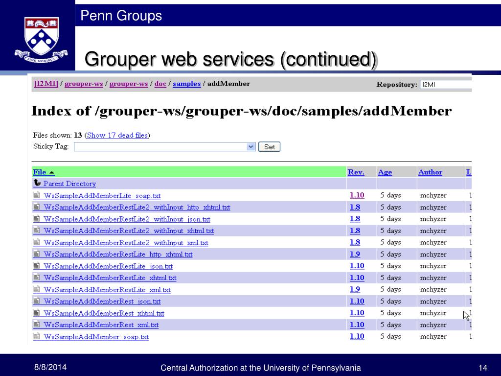Click author mchyzer in WsSampleAddMemberLite_soap.txt row
The height and width of the screenshot is (376, 501).
pyautogui.click(x=433, y=195)
